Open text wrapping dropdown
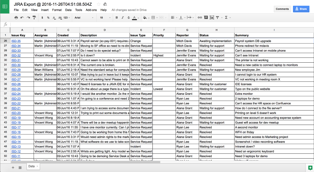 click(190, 18)
